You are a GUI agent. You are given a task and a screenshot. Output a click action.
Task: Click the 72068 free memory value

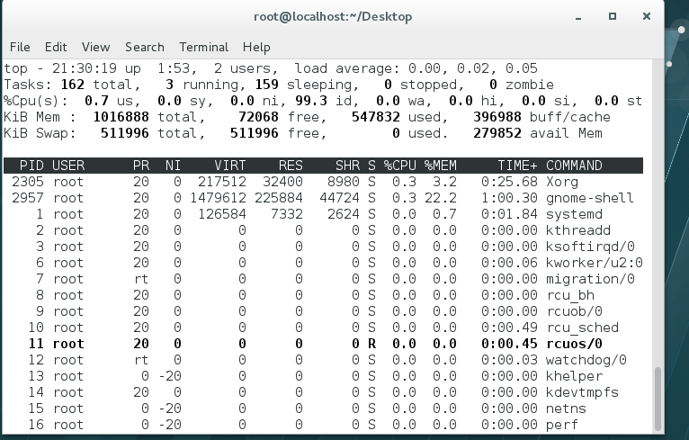(x=258, y=117)
